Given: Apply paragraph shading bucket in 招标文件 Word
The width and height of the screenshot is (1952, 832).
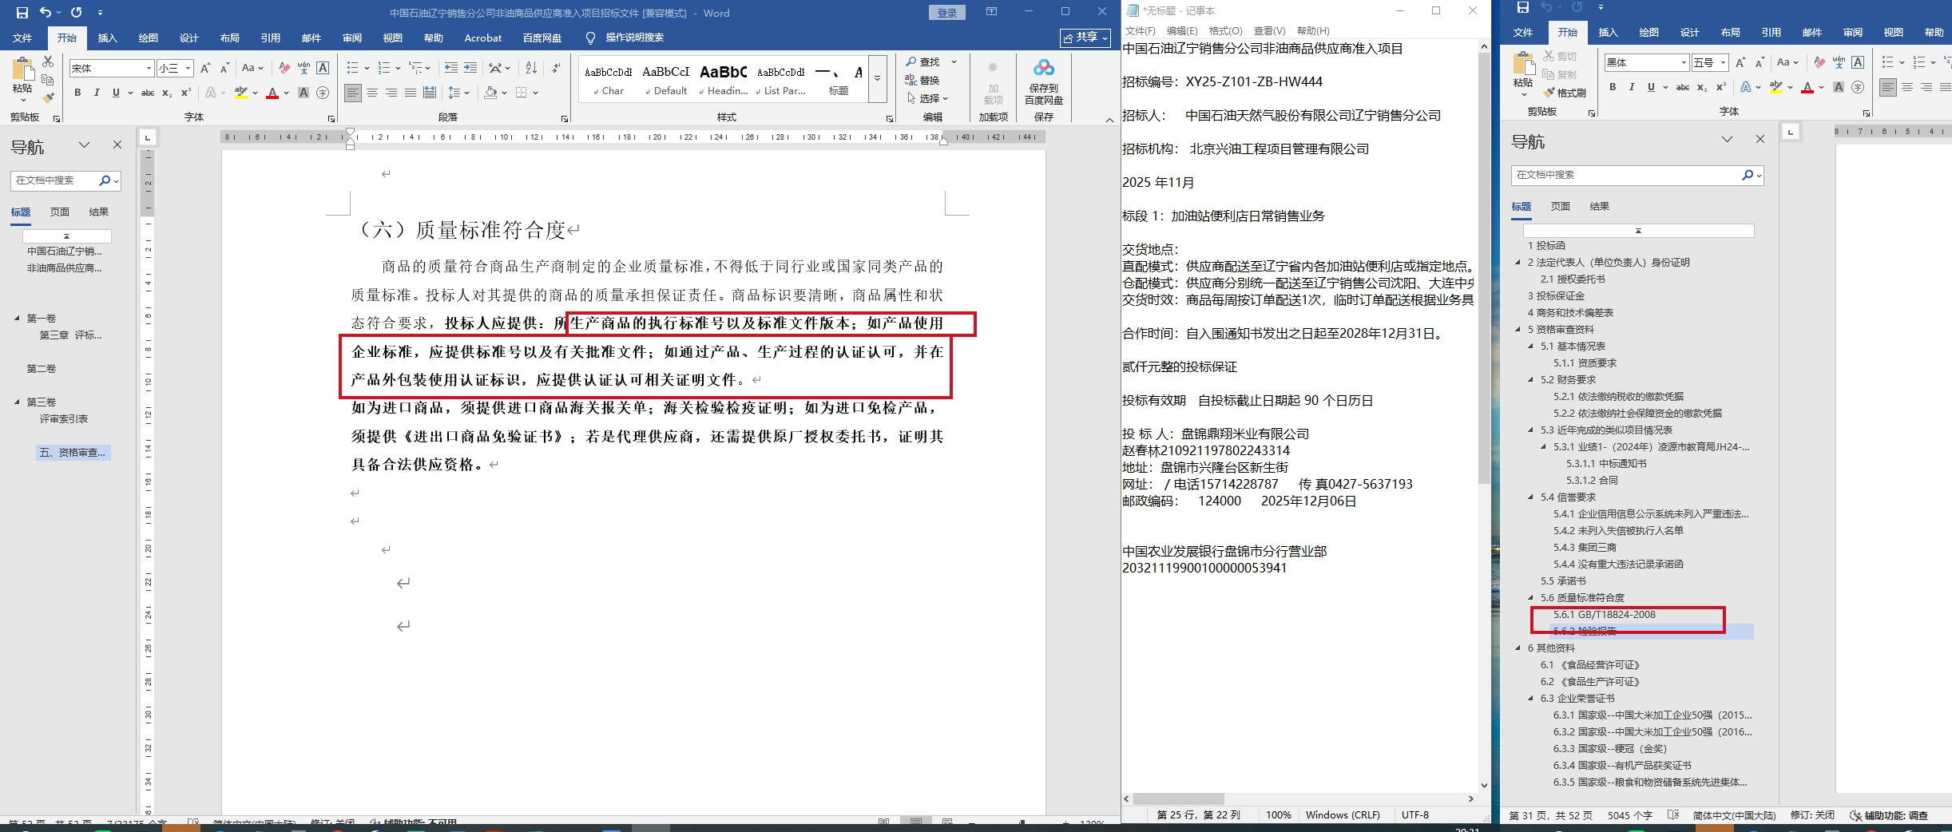Looking at the screenshot, I should 490,93.
